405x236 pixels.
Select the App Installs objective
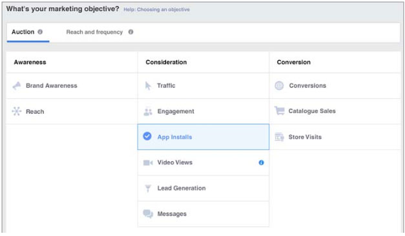[203, 136]
